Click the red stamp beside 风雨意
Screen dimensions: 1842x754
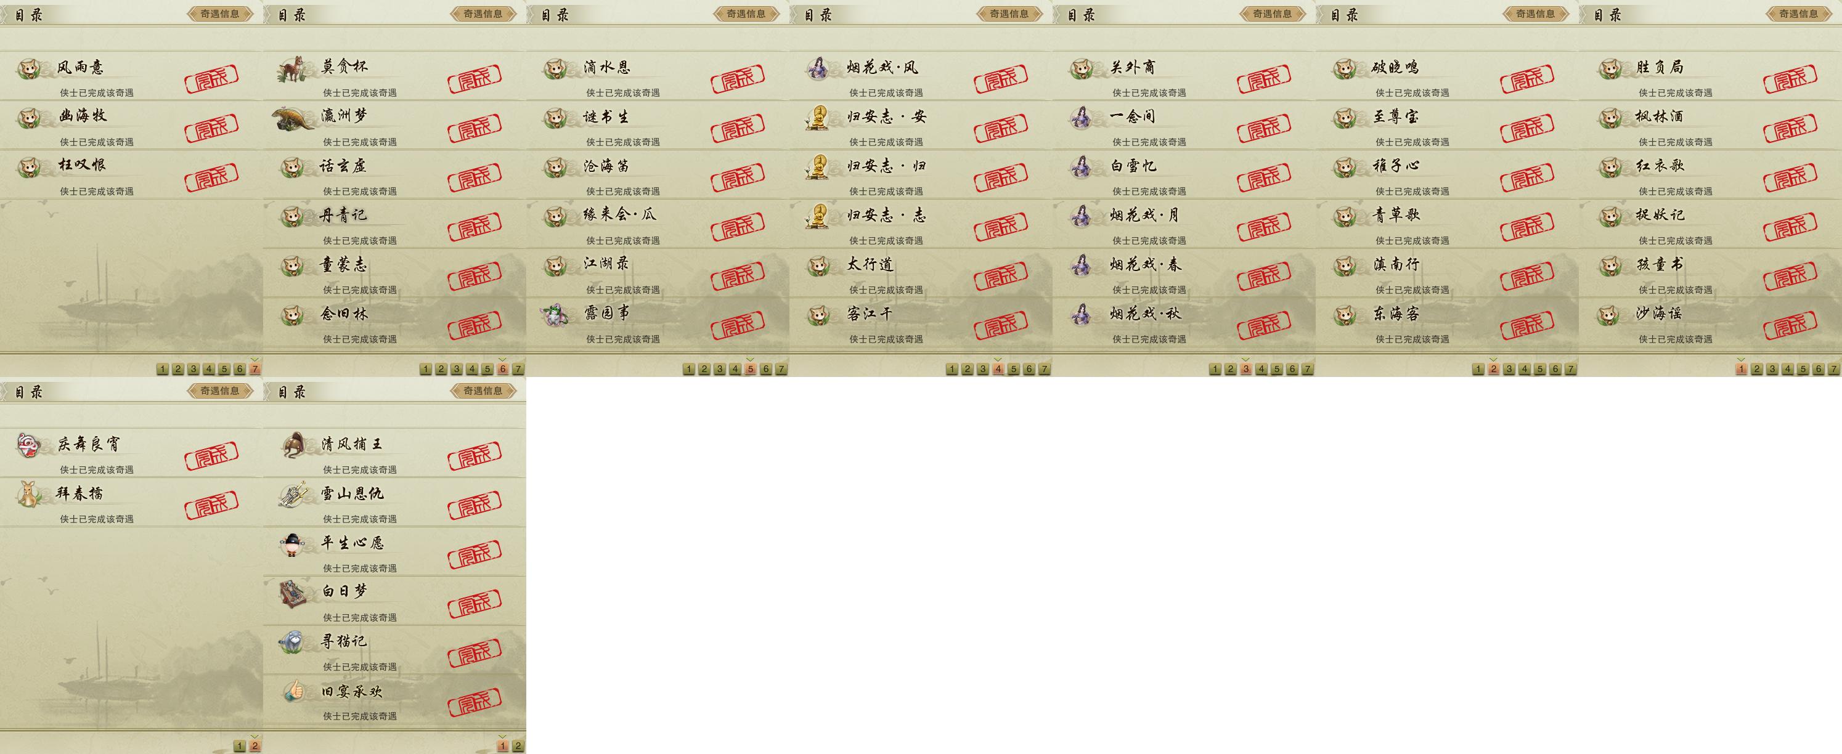[211, 78]
